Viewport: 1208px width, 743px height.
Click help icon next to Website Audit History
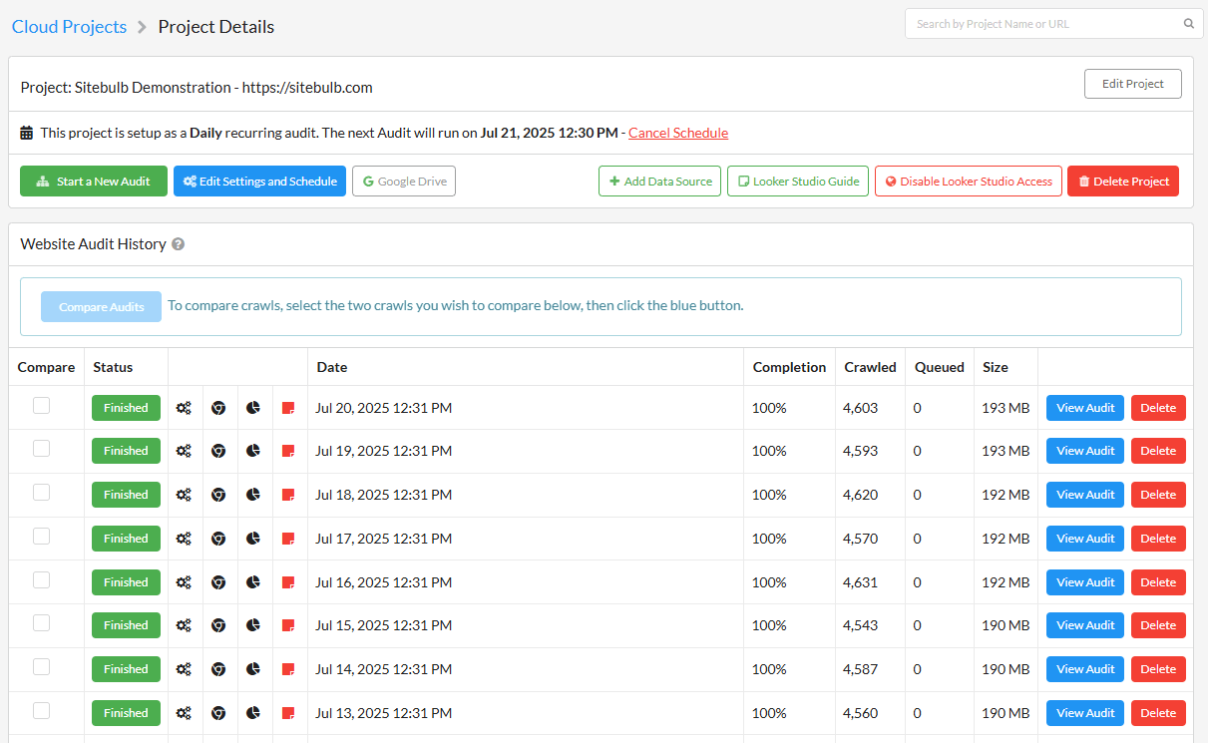point(178,244)
